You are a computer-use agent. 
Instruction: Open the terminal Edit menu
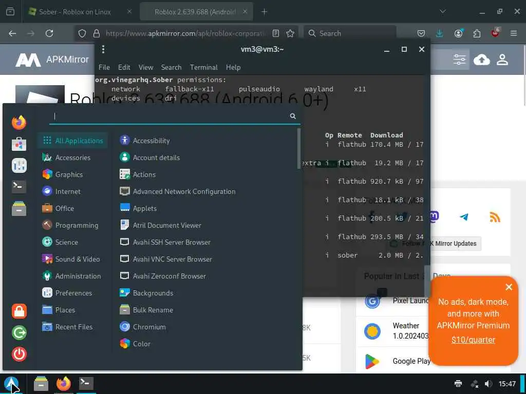[x=124, y=67]
